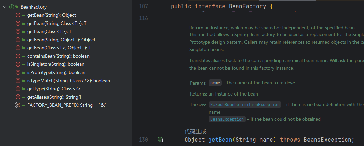Click public visibility icon beside containsBean

[23, 56]
